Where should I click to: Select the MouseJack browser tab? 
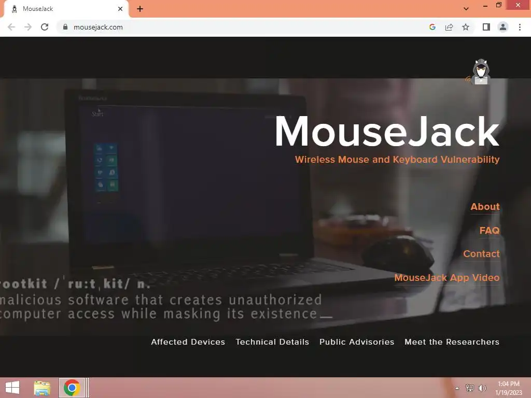point(66,9)
